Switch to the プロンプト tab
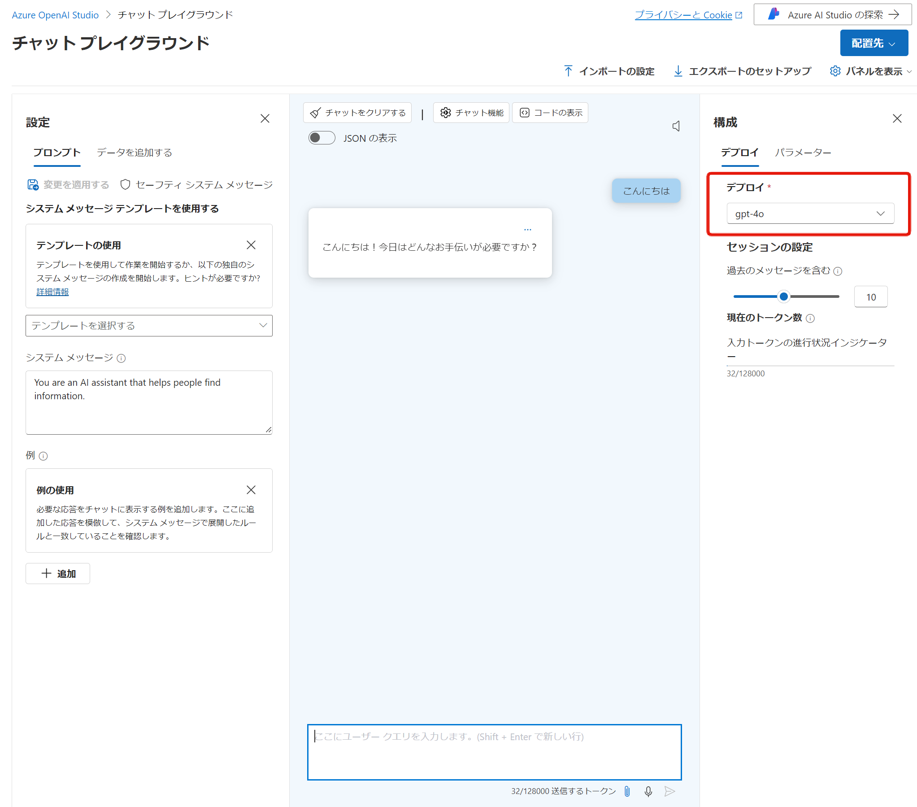This screenshot has width=917, height=807. (x=57, y=153)
